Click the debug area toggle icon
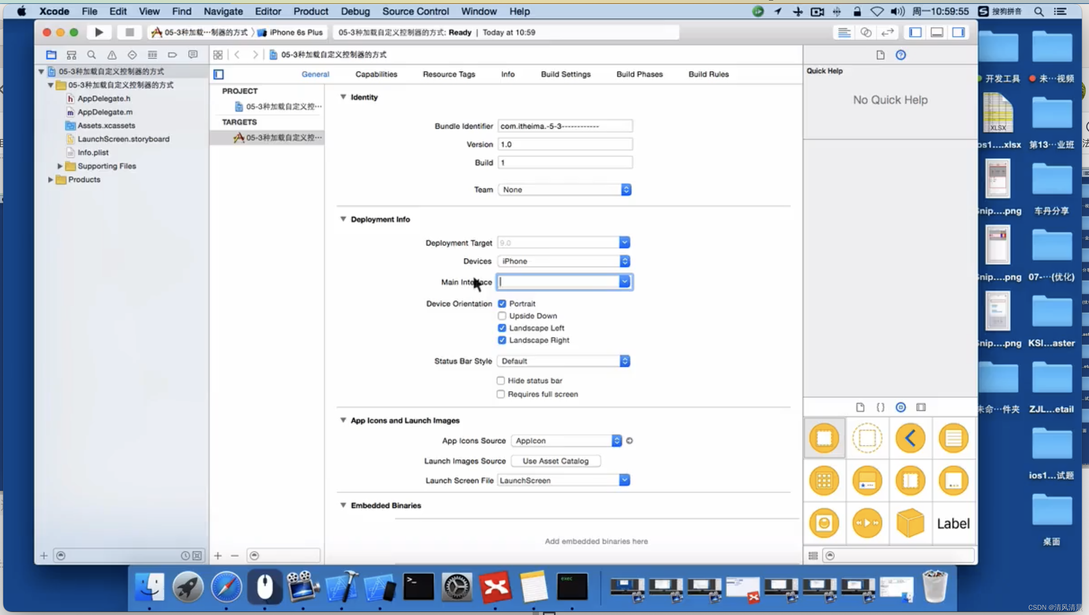This screenshot has height=615, width=1089. [x=937, y=32]
